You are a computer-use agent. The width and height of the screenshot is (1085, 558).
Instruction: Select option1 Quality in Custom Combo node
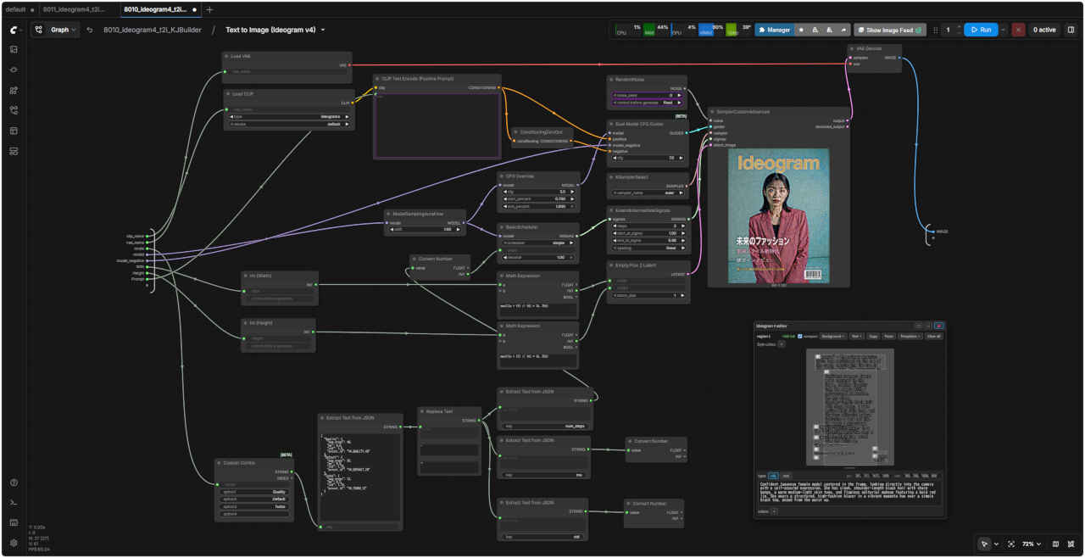coord(254,491)
